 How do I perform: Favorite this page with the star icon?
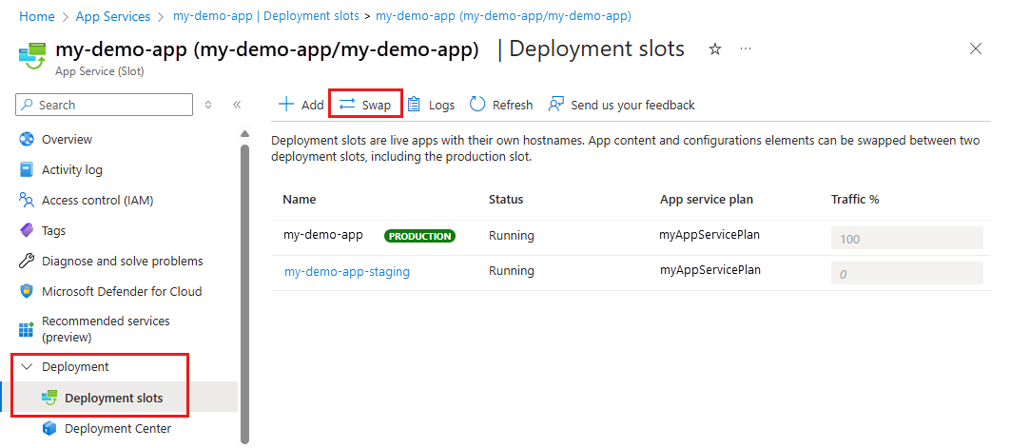715,49
